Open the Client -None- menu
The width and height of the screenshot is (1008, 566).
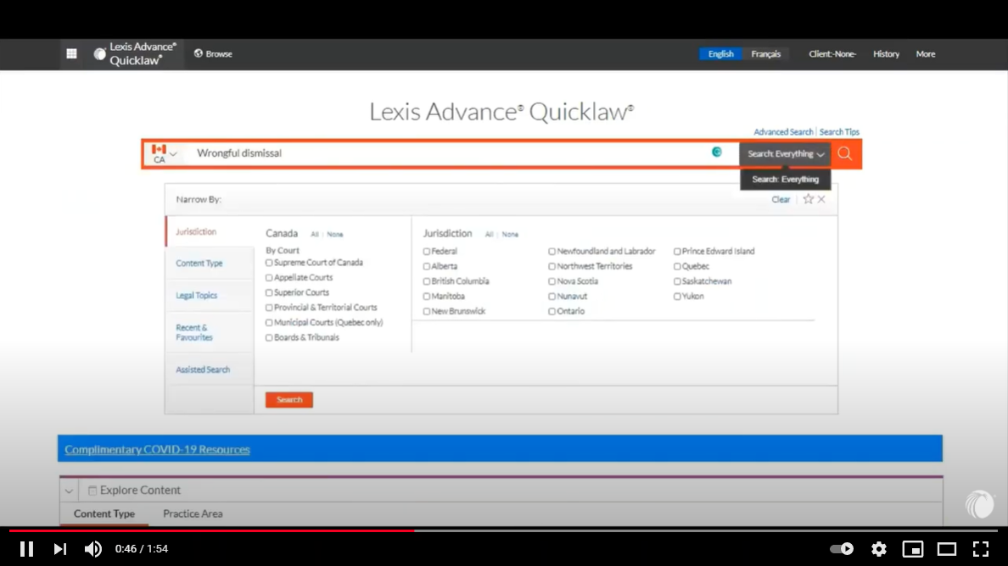(x=832, y=54)
